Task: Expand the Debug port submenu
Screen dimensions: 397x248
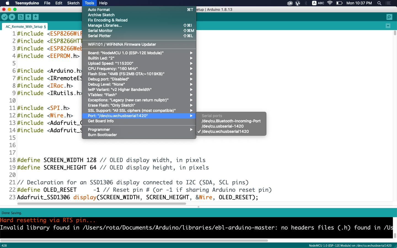Action: click(139, 79)
